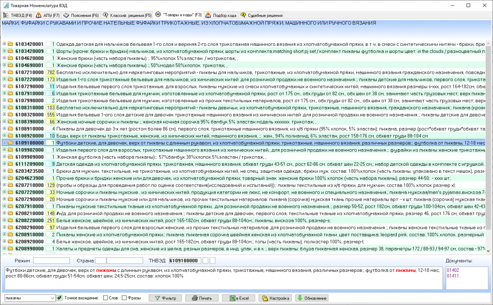The height and width of the screenshot is (305, 493).
Task: Click the folder icon beside 6103420001
Action: [11, 44]
